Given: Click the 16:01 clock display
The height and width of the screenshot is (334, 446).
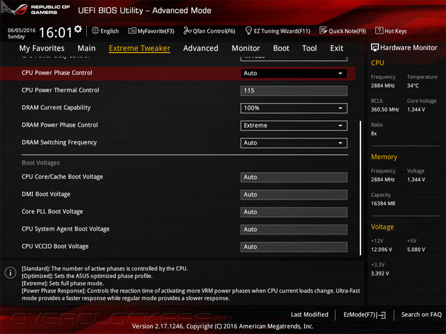Looking at the screenshot, I should point(56,32).
